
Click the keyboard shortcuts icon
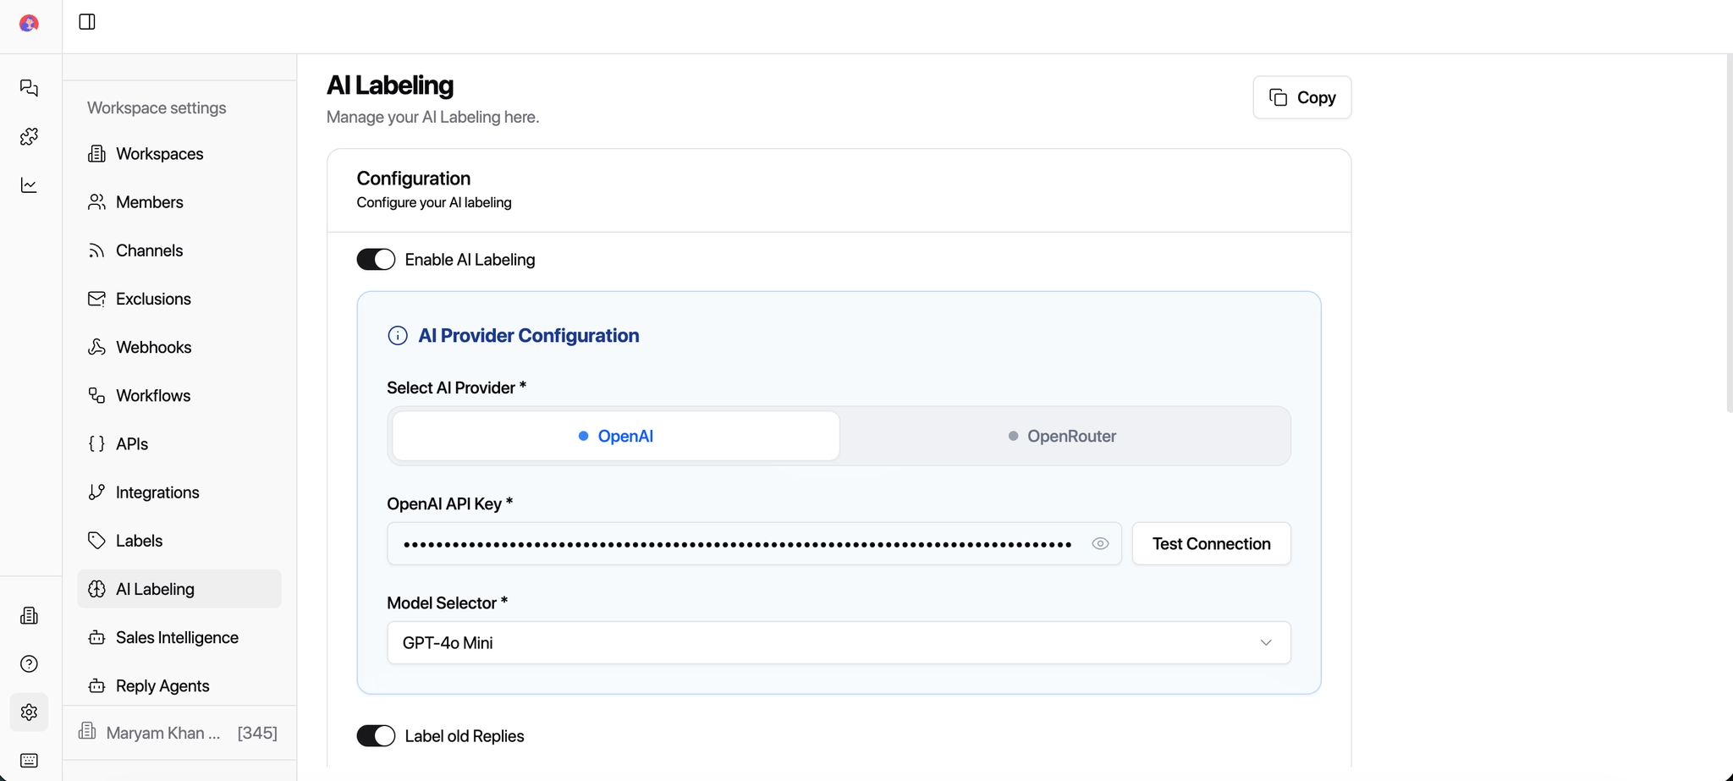pyautogui.click(x=30, y=761)
